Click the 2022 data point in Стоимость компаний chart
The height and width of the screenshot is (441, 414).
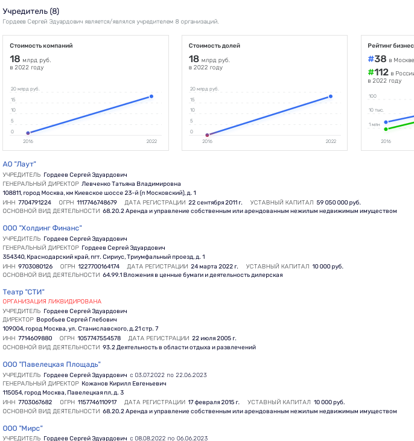tap(151, 97)
